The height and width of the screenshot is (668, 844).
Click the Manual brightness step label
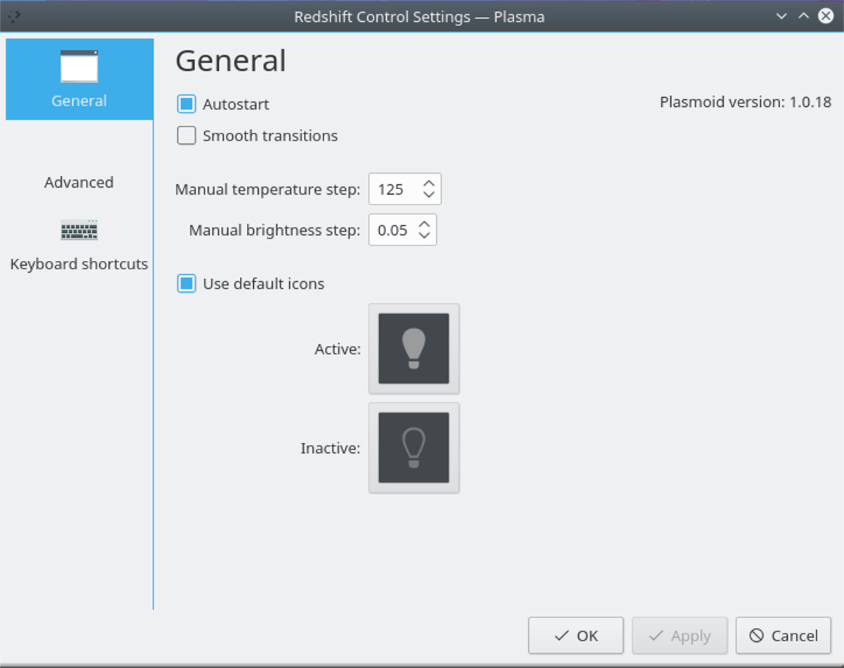click(x=274, y=230)
